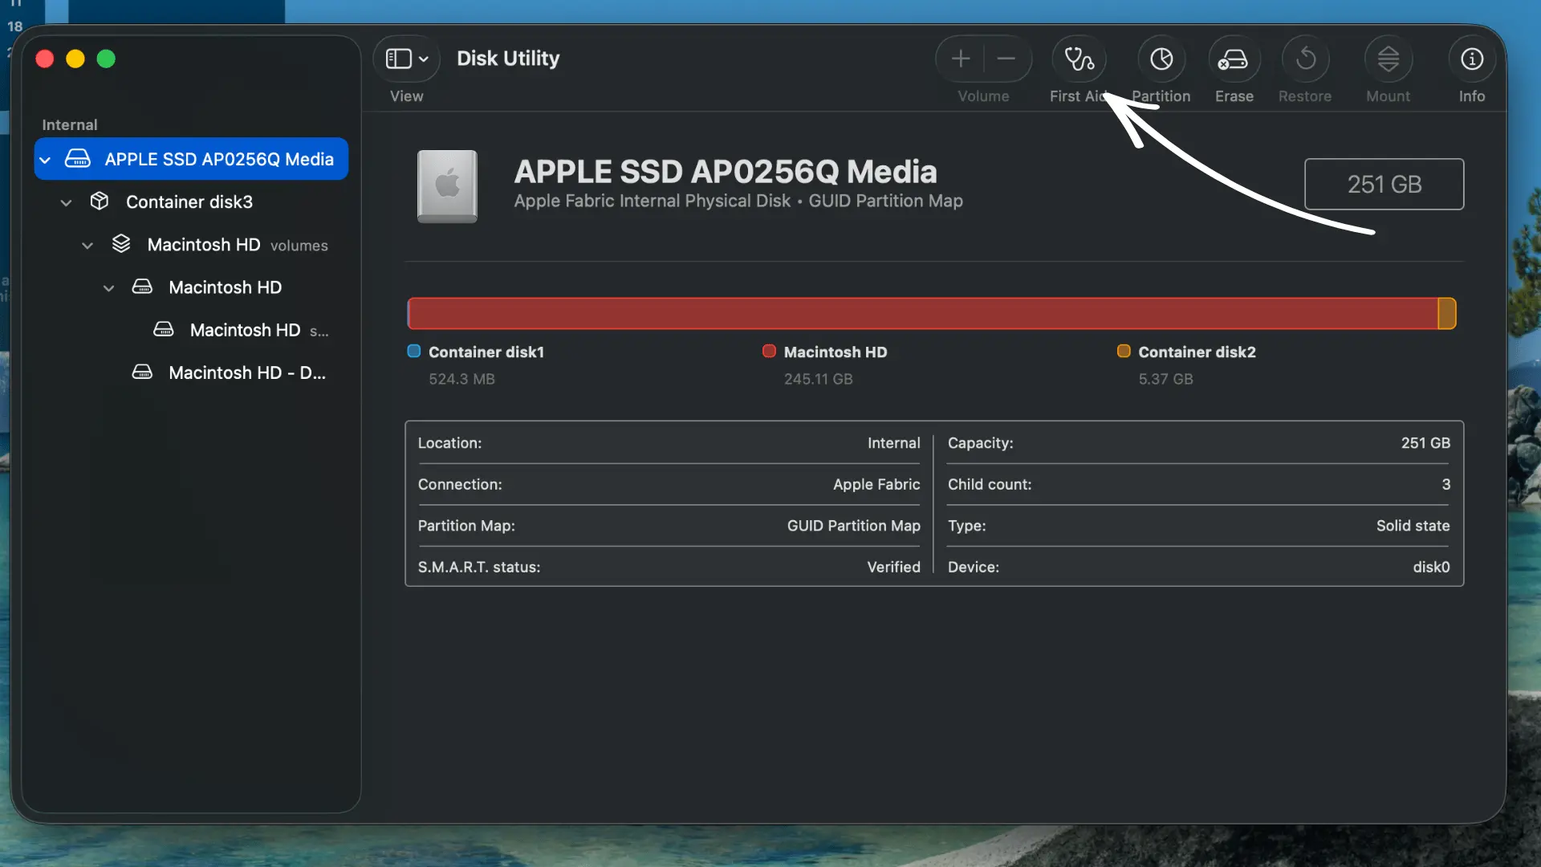Click the Macintosh HD - D... drive icon
The width and height of the screenshot is (1541, 867).
142,372
